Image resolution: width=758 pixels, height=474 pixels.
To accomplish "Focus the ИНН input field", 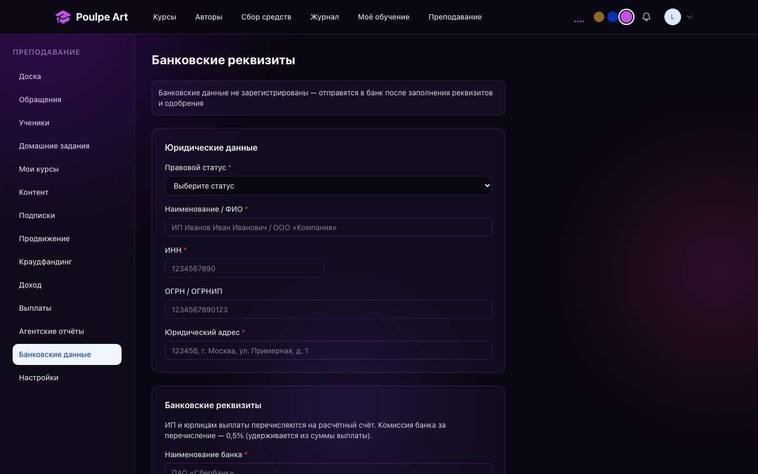I will (x=244, y=268).
